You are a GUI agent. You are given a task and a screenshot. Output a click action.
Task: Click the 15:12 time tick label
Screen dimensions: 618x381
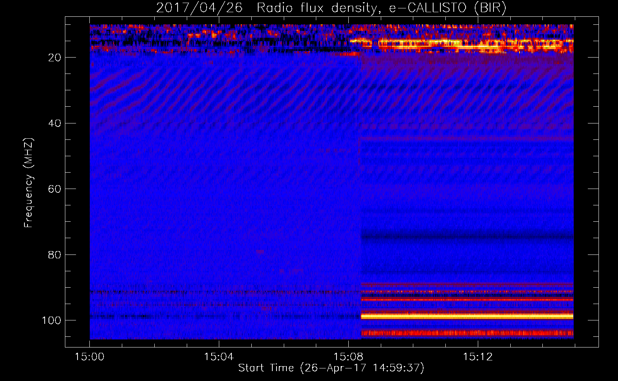pos(478,357)
